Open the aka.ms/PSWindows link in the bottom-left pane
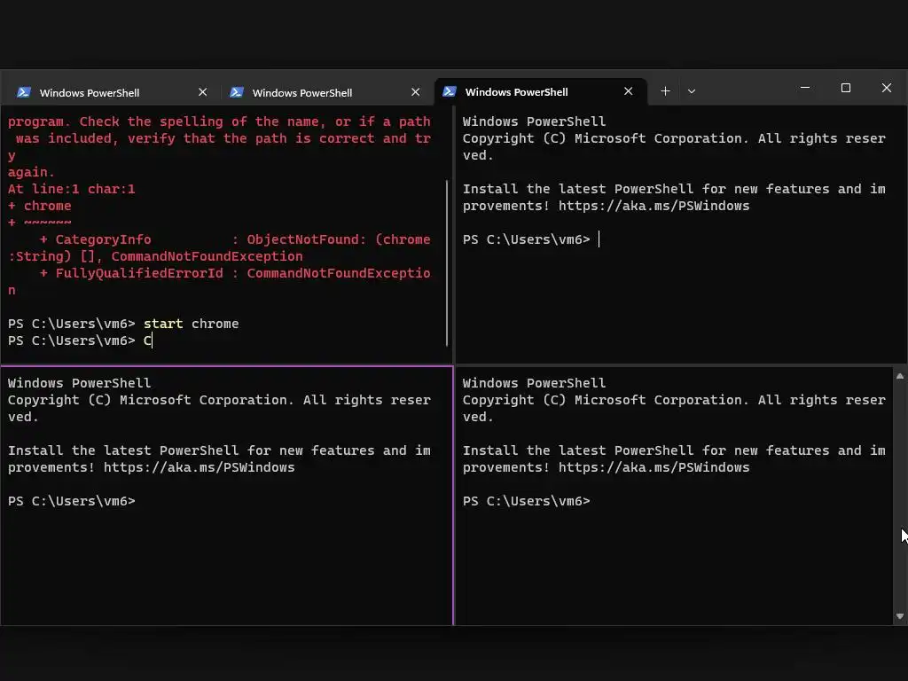This screenshot has height=681, width=908. (x=199, y=467)
